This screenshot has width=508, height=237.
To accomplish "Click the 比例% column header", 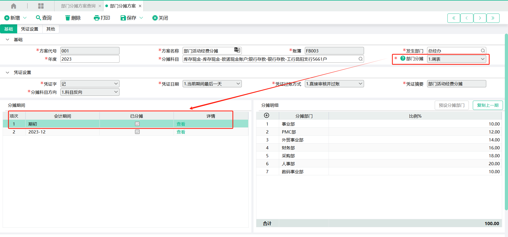I will click(x=415, y=116).
